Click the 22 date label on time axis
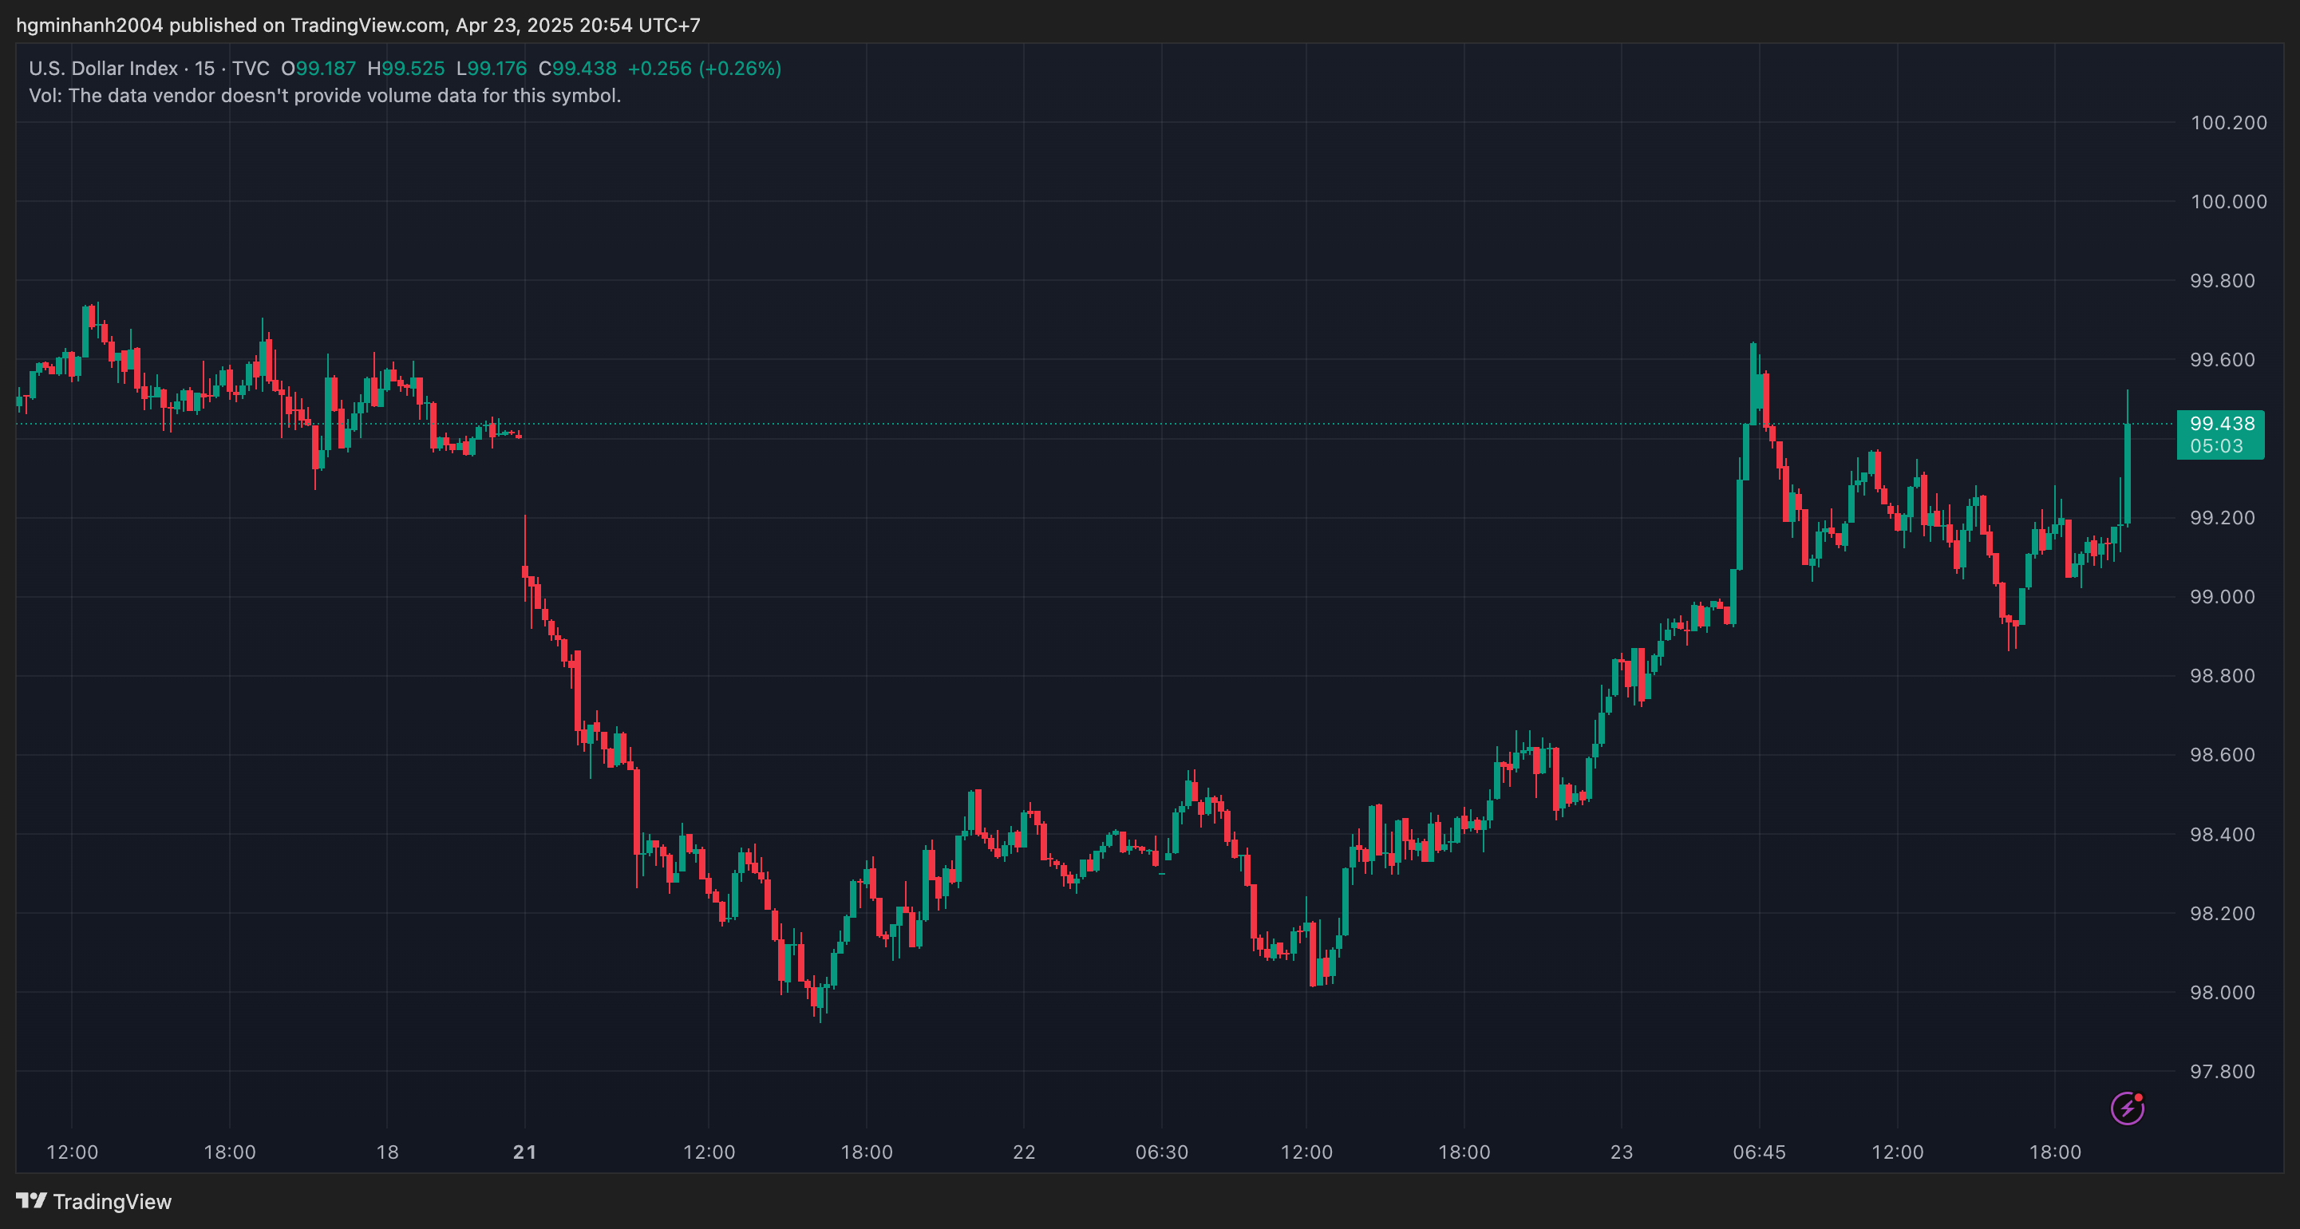This screenshot has height=1229, width=2300. pyautogui.click(x=1024, y=1152)
